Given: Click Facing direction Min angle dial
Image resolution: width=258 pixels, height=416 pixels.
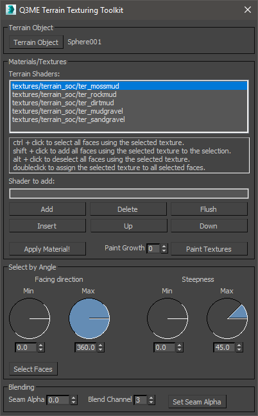Looking at the screenshot, I should point(30,318).
